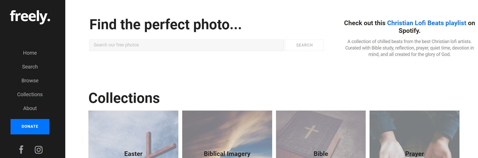This screenshot has width=478, height=158.
Task: Click the Biblical Imagery label text
Action: pyautogui.click(x=227, y=154)
